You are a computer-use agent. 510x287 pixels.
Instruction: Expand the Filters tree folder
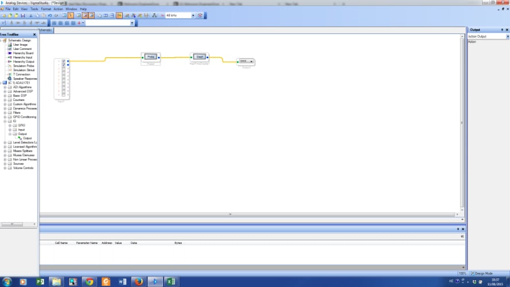[5, 113]
